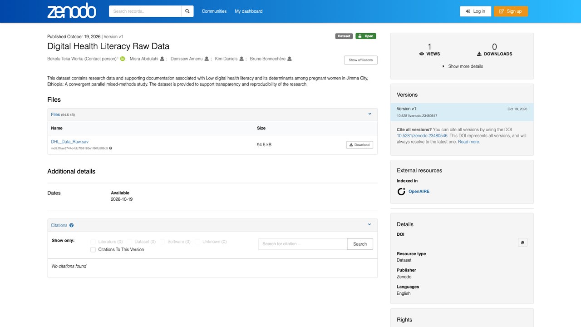Click Show affiliations button
This screenshot has height=327, width=581.
point(361,60)
